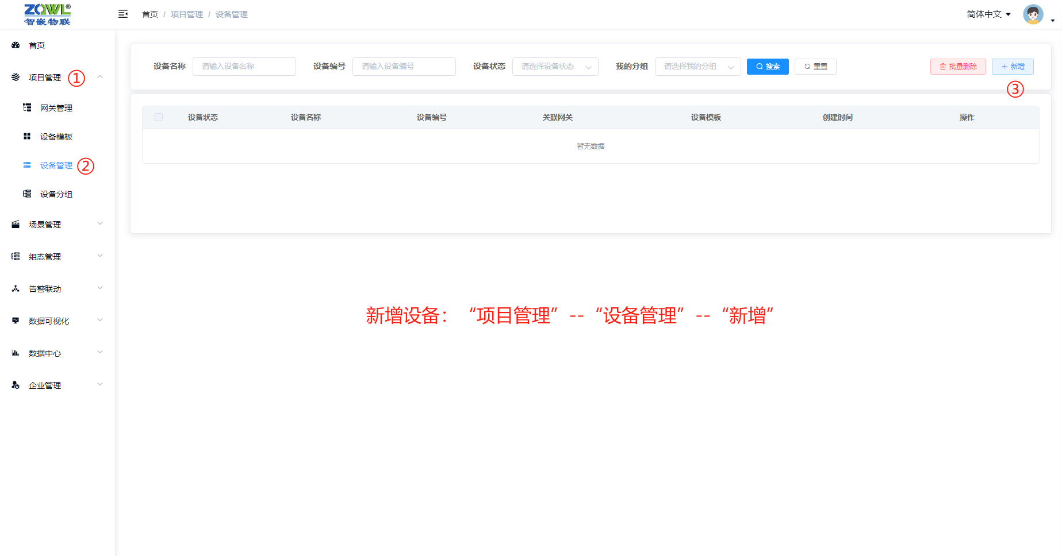Open the my group dropdown
1062x556 pixels.
(x=697, y=67)
